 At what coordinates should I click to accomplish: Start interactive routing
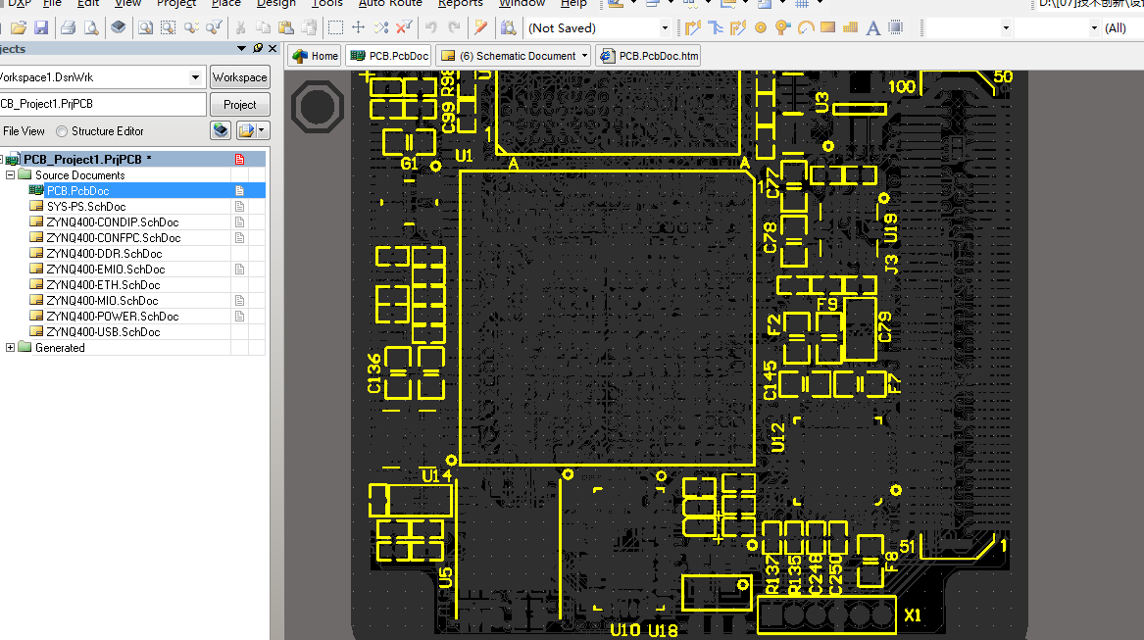point(692,27)
